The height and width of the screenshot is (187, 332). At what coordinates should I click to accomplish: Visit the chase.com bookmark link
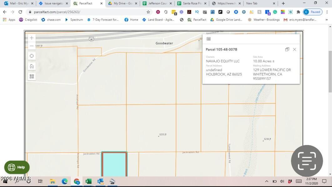pos(53,19)
